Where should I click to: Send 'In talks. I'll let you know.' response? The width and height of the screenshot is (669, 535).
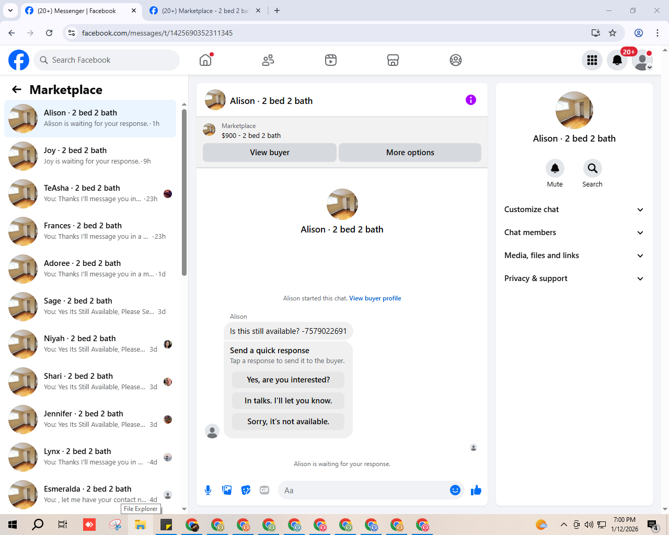289,401
